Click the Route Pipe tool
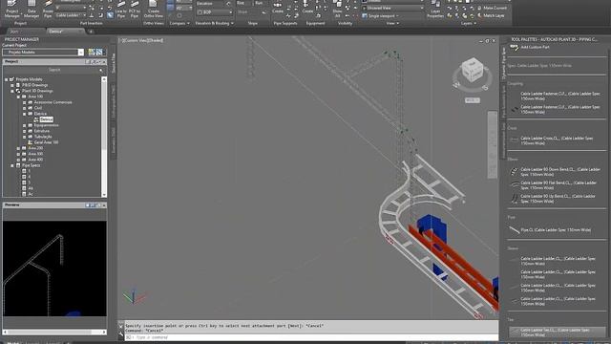The width and height of the screenshot is (611, 344). [x=48, y=9]
